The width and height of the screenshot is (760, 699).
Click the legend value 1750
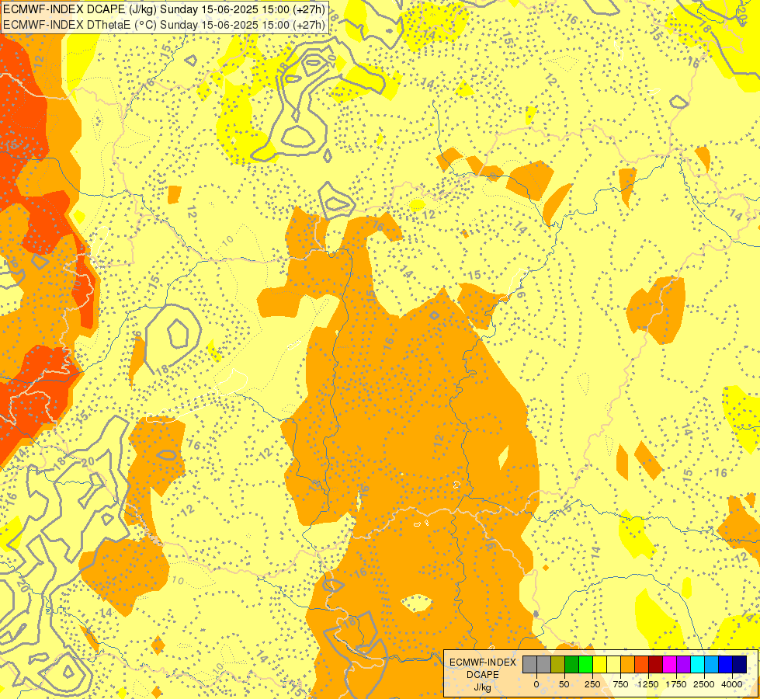[x=676, y=684]
